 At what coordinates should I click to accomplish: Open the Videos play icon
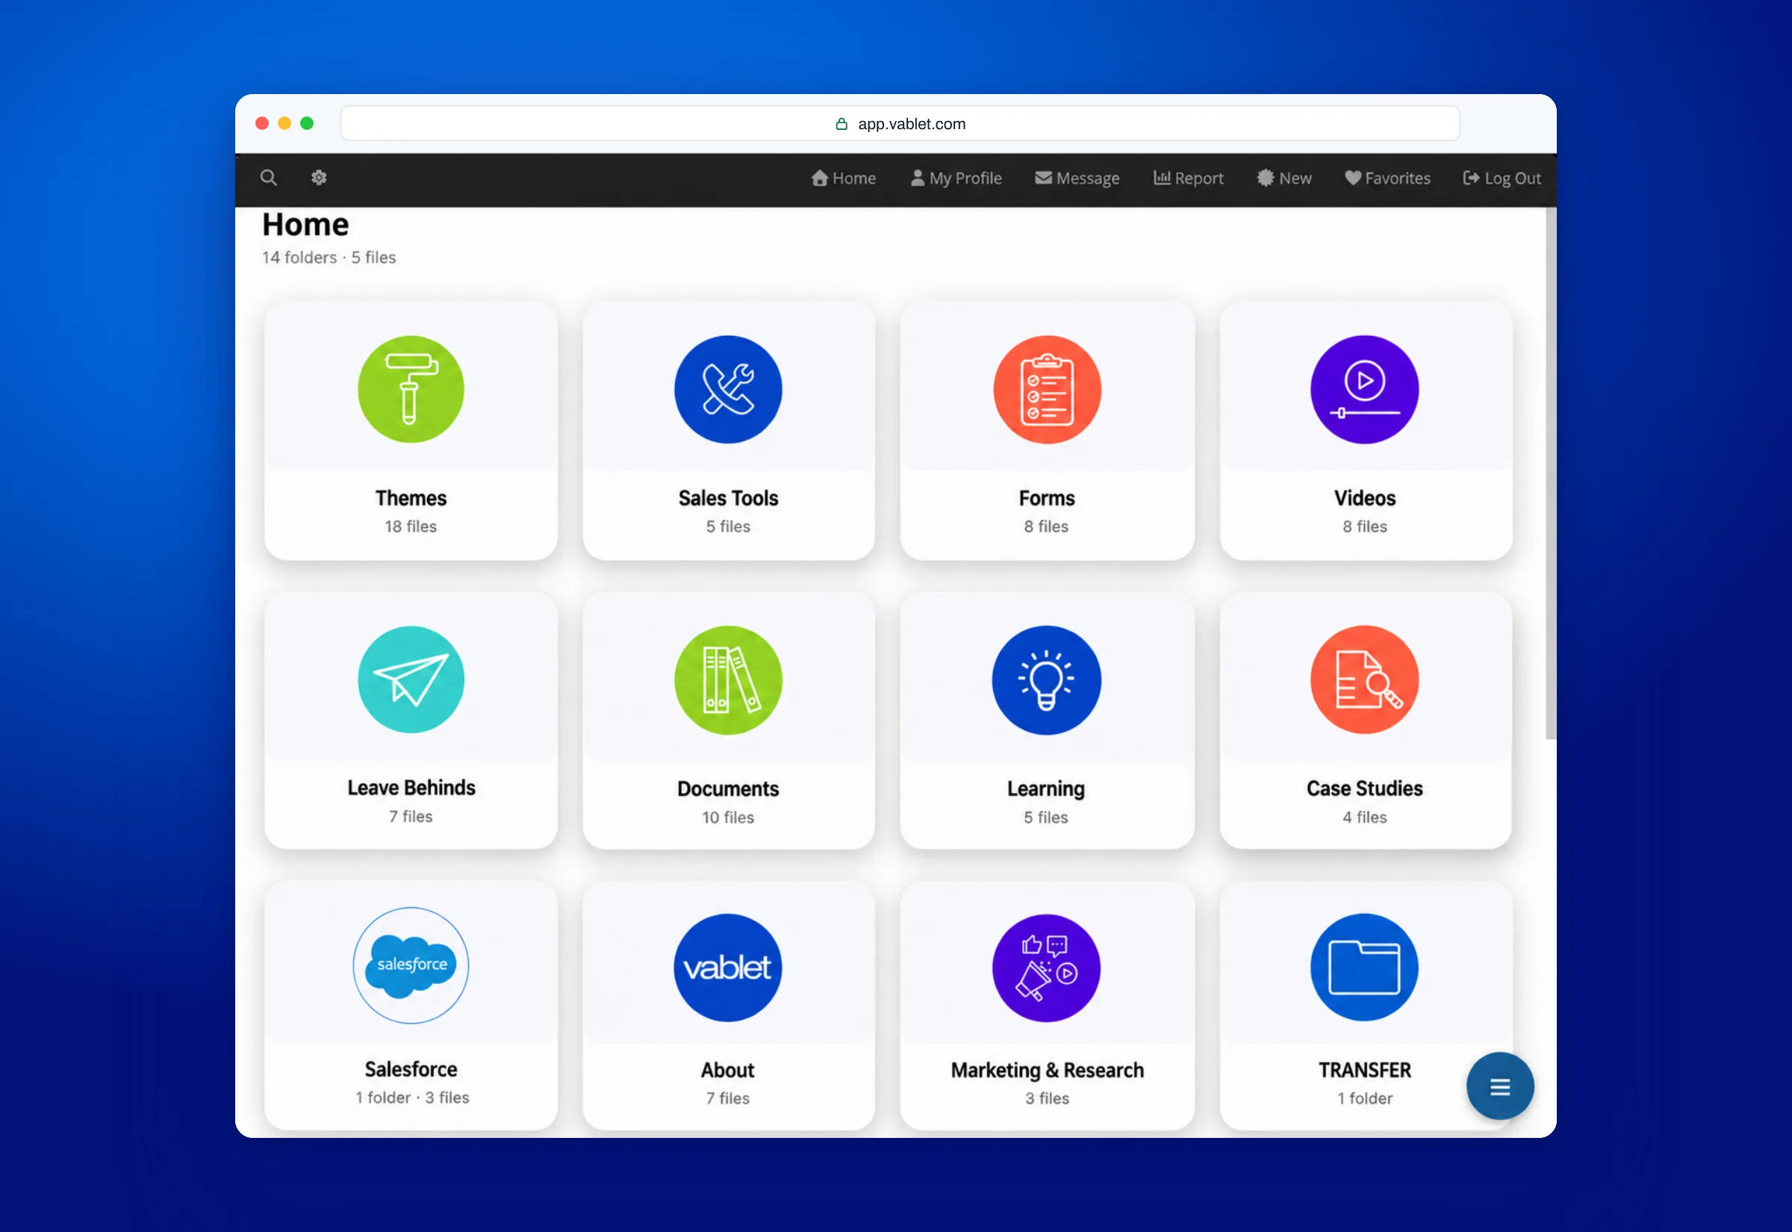1364,389
